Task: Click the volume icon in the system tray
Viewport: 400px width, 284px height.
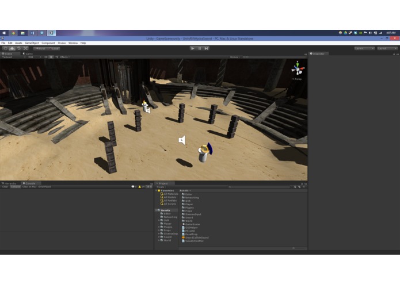Action: pyautogui.click(x=371, y=33)
